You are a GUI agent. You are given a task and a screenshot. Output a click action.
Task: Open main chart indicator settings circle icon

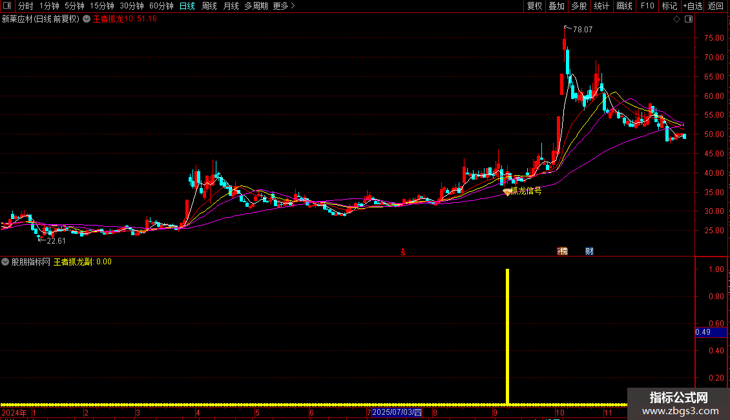[87, 19]
